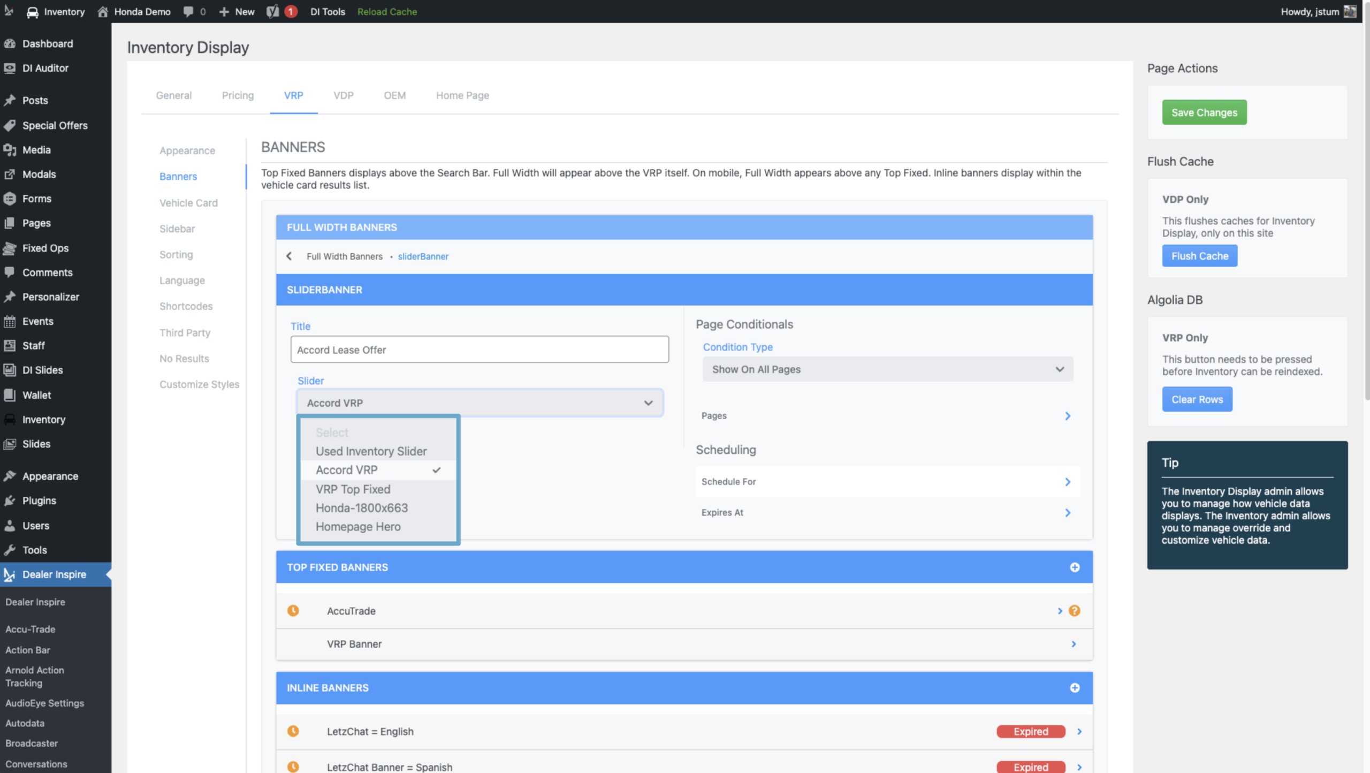Click the comments bubble in top admin bar
The image size is (1370, 773).
188,11
